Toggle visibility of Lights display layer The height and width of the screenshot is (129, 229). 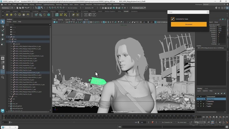(198, 106)
